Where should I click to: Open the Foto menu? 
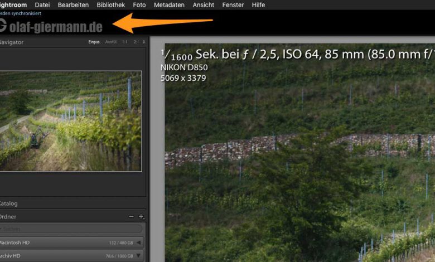point(139,4)
